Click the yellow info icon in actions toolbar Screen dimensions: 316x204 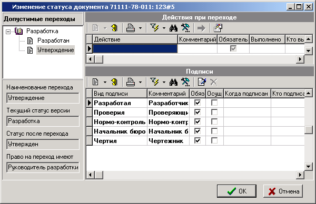pos(114,28)
